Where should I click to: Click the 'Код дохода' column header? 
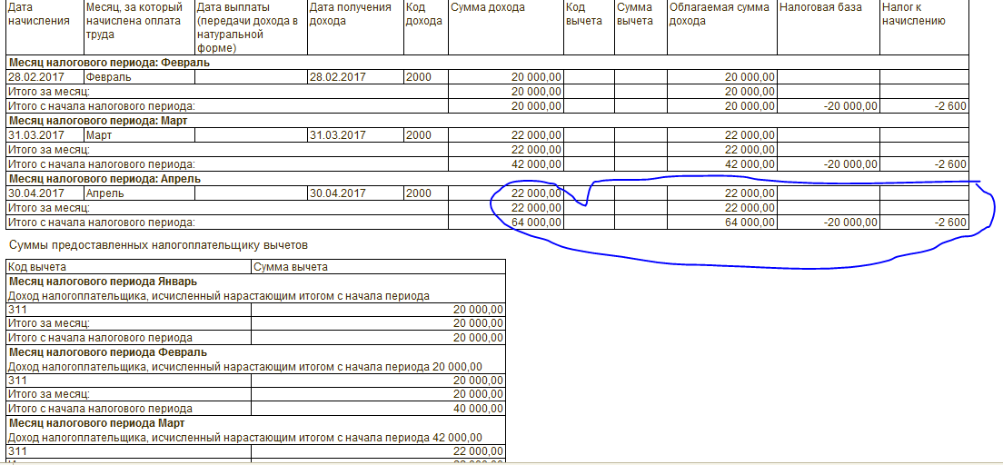pyautogui.click(x=423, y=14)
